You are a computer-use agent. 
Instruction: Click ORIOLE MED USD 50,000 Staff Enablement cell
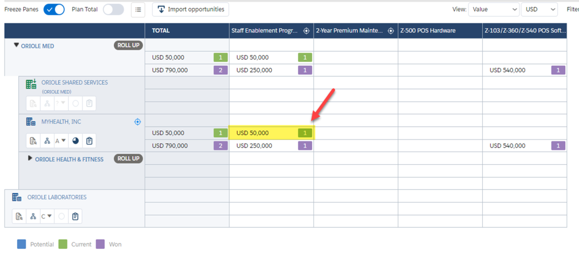271,58
